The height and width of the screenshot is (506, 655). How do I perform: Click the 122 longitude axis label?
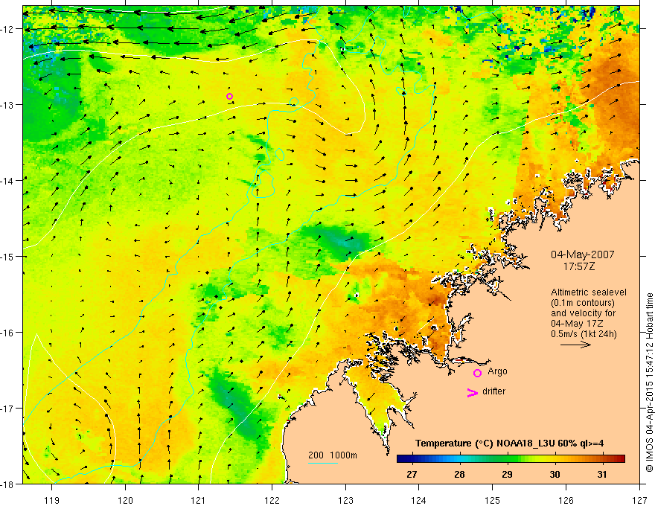click(x=272, y=500)
